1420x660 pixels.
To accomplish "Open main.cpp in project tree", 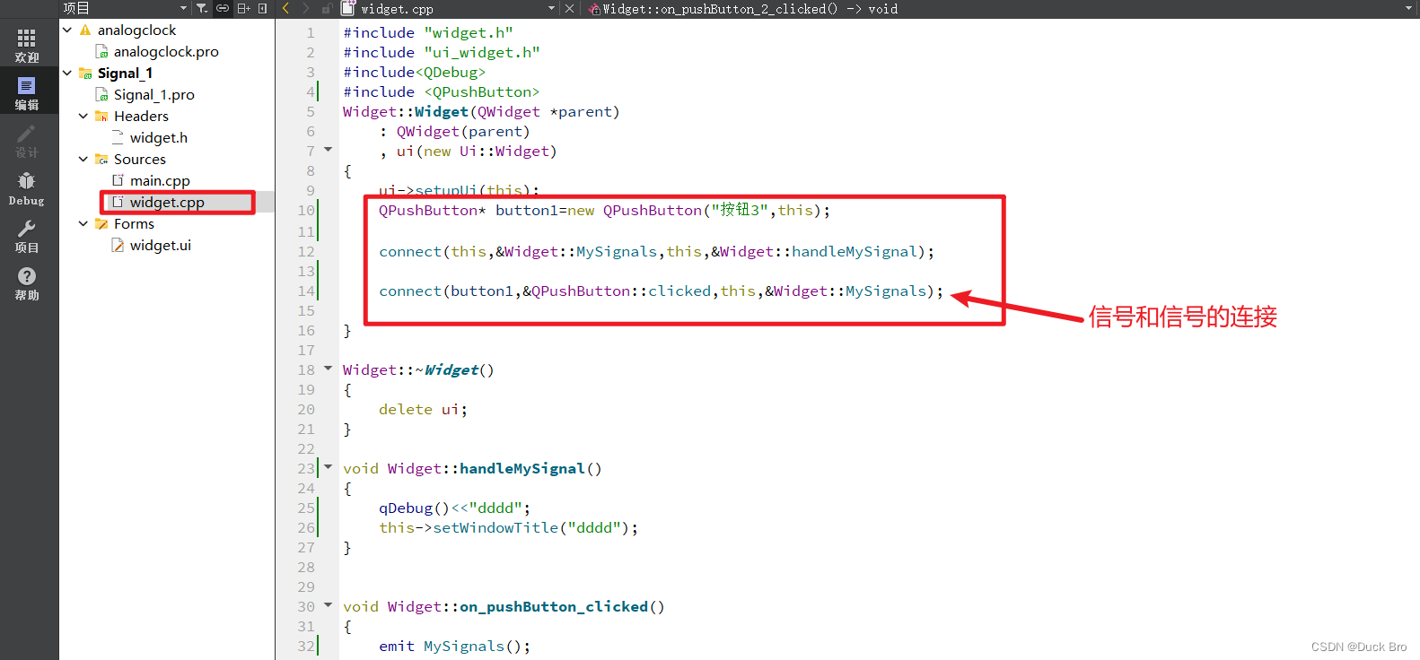I will [160, 180].
